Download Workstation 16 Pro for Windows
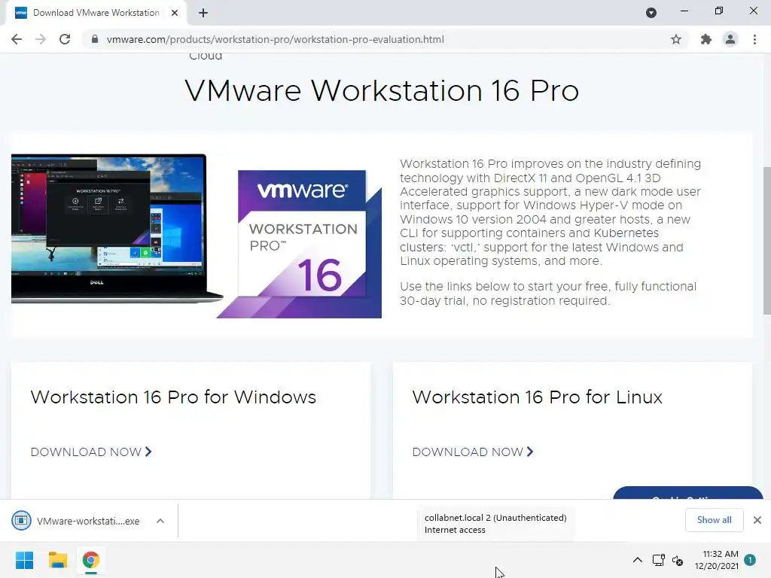Viewport: 771px width, 578px height. pos(91,452)
